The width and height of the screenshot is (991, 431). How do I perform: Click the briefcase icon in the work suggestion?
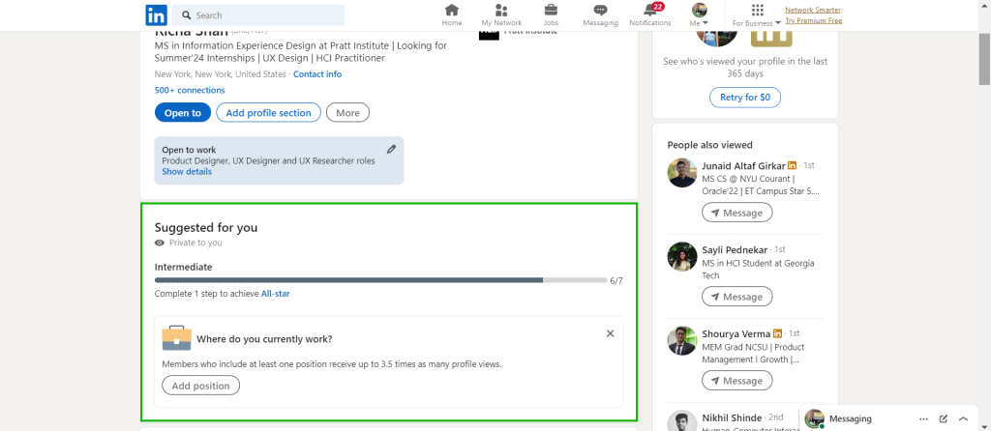coord(177,338)
